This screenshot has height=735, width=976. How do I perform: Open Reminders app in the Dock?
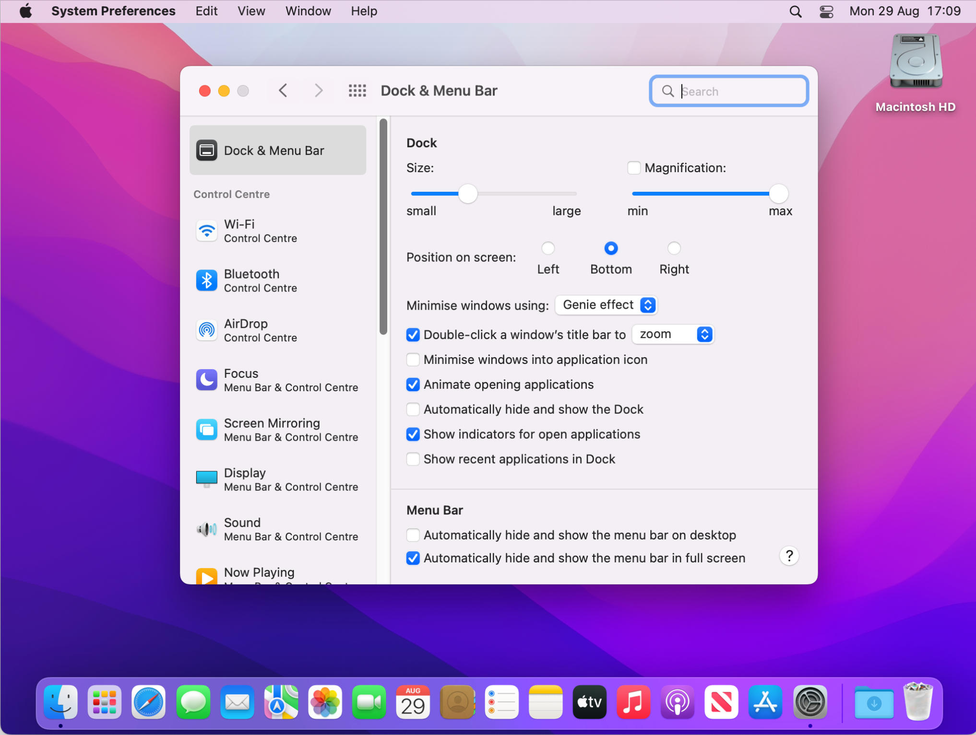(x=501, y=702)
